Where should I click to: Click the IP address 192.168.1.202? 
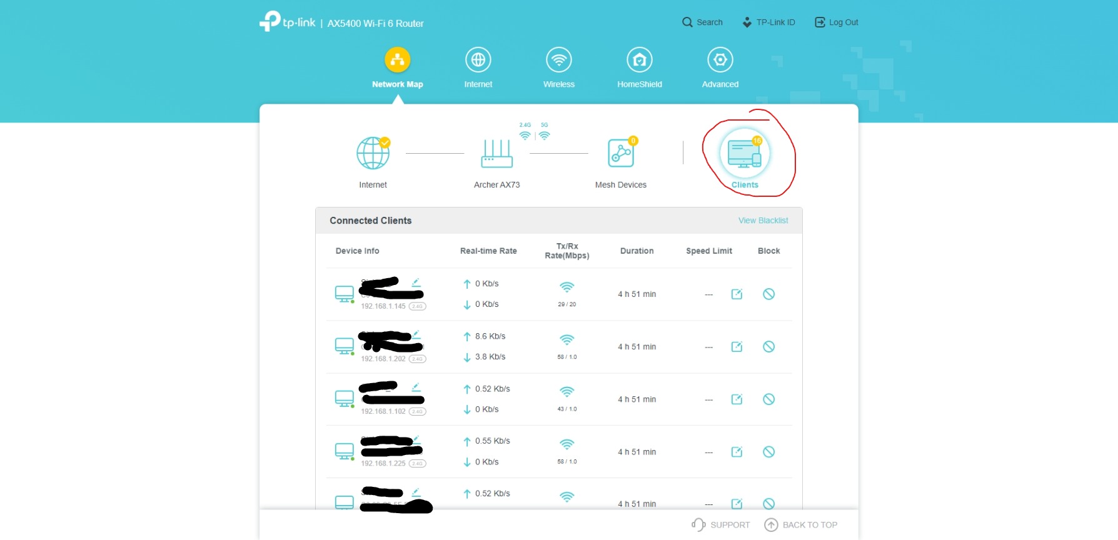(383, 359)
